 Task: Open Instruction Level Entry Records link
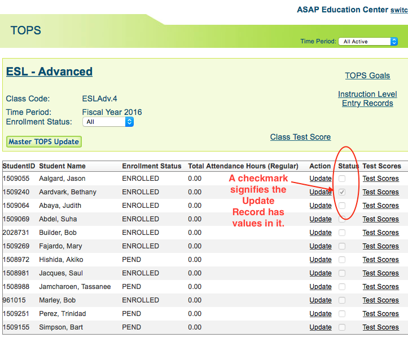coord(367,99)
